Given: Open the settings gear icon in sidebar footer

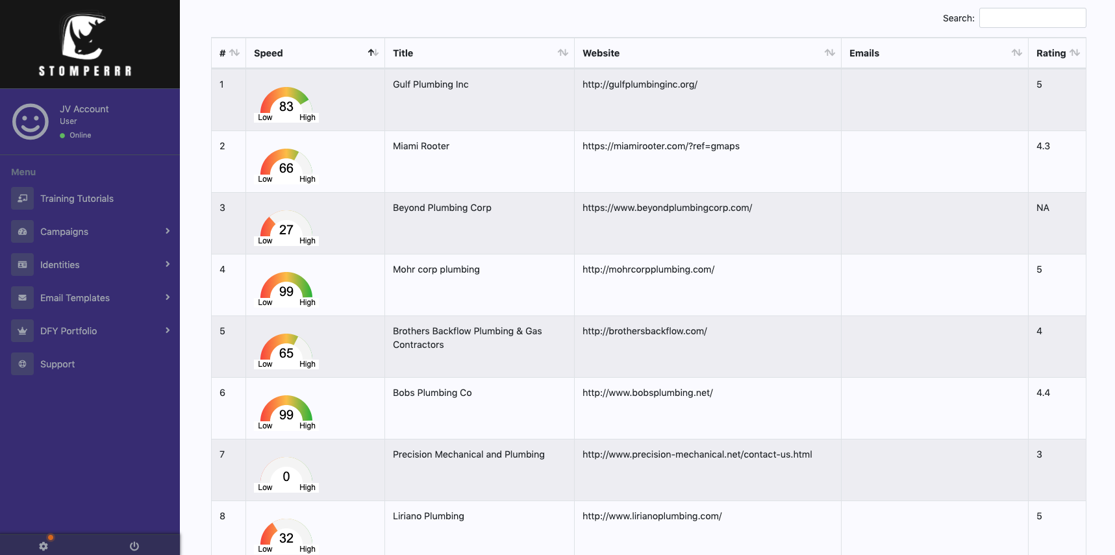Looking at the screenshot, I should point(44,546).
